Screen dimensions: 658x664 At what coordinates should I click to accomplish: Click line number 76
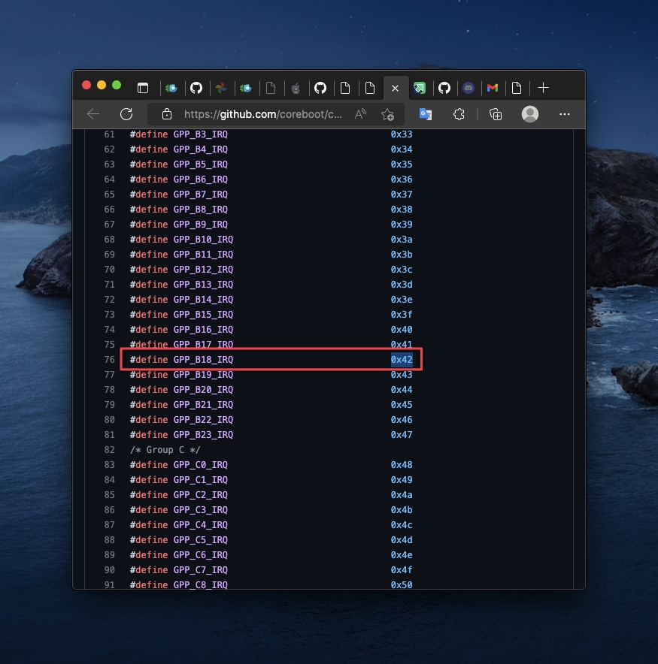coord(110,360)
